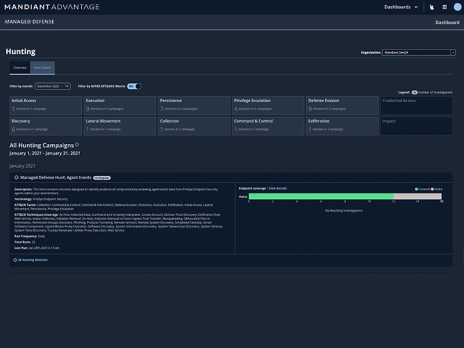Select the Exfiltration tactic card
464x348 pixels.
pos(342,126)
